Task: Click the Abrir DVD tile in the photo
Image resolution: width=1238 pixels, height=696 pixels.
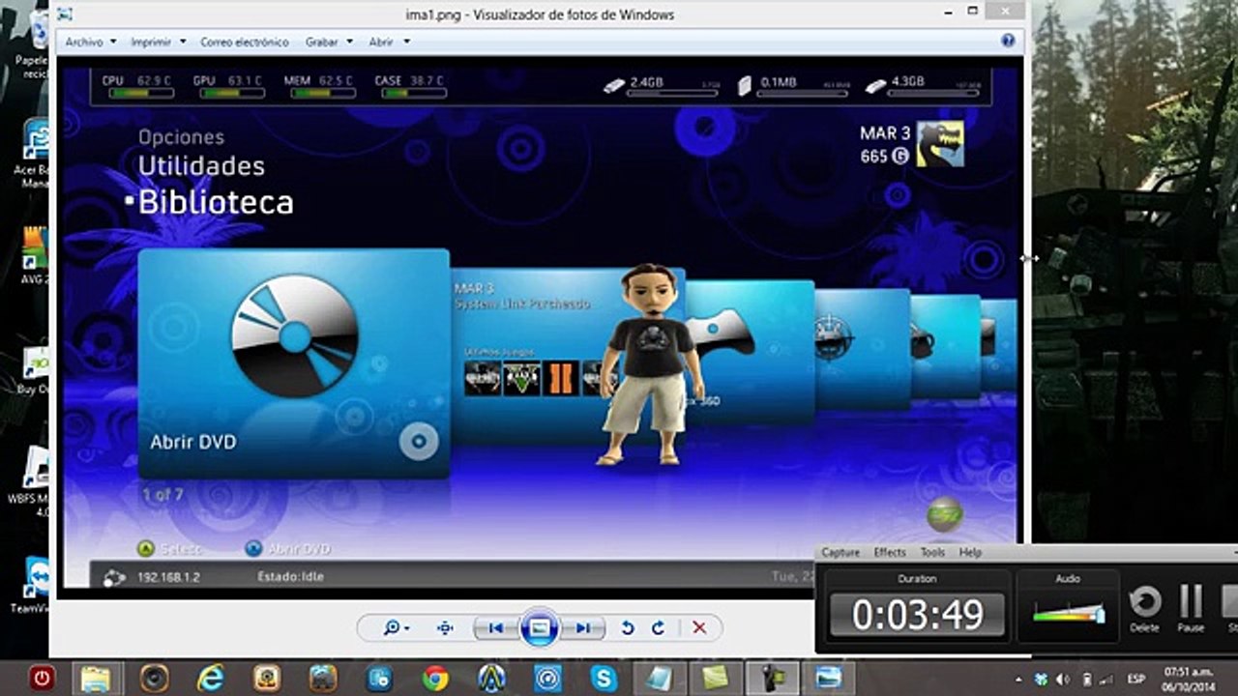Action: click(294, 363)
